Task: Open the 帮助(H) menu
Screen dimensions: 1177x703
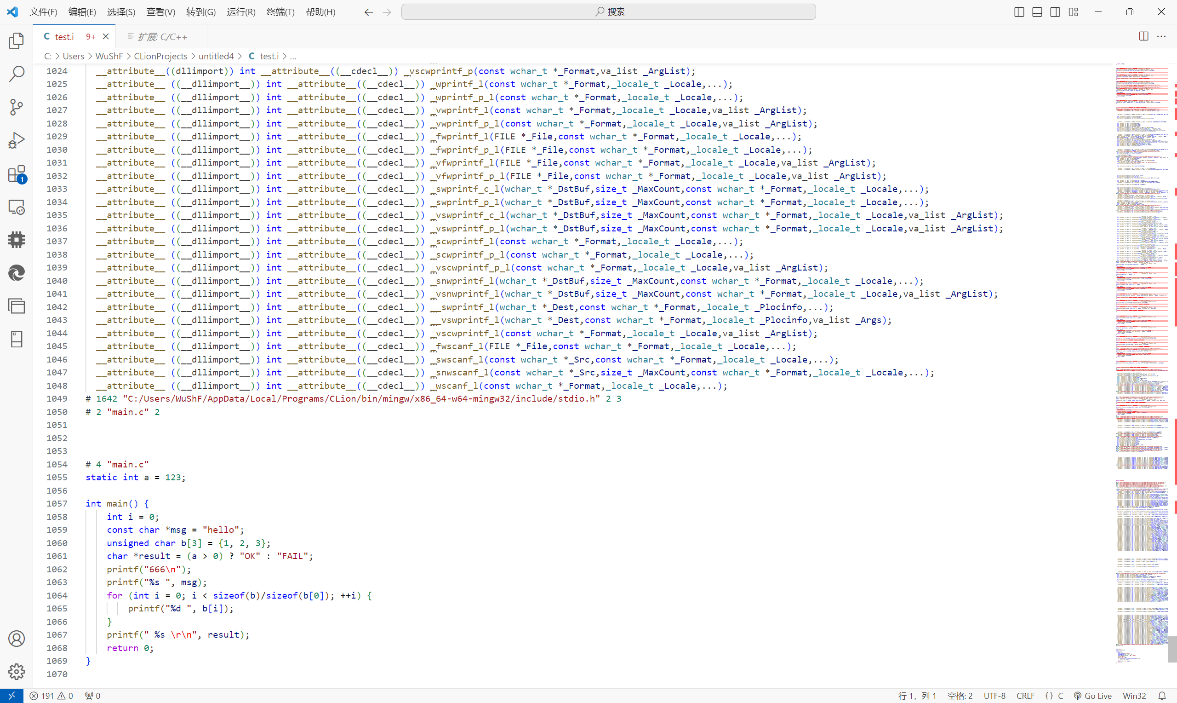Action: pos(320,12)
